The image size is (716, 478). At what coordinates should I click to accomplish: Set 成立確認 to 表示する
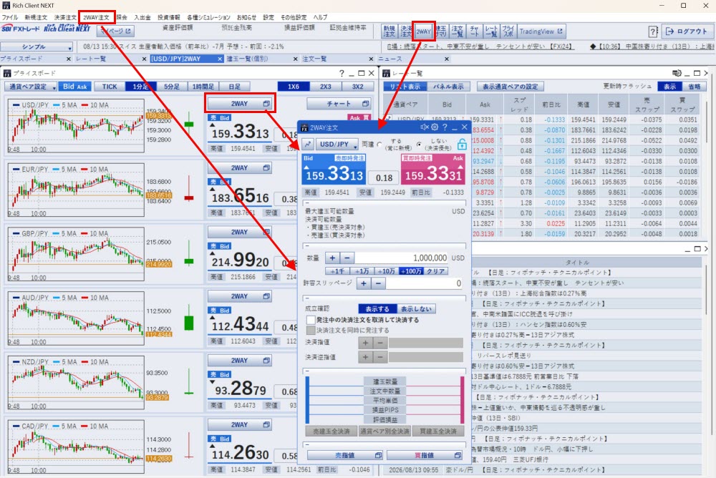coord(377,309)
